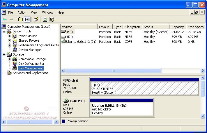Click the 27.78 GB free space cell
The width and height of the screenshot is (207, 133).
click(194, 32)
